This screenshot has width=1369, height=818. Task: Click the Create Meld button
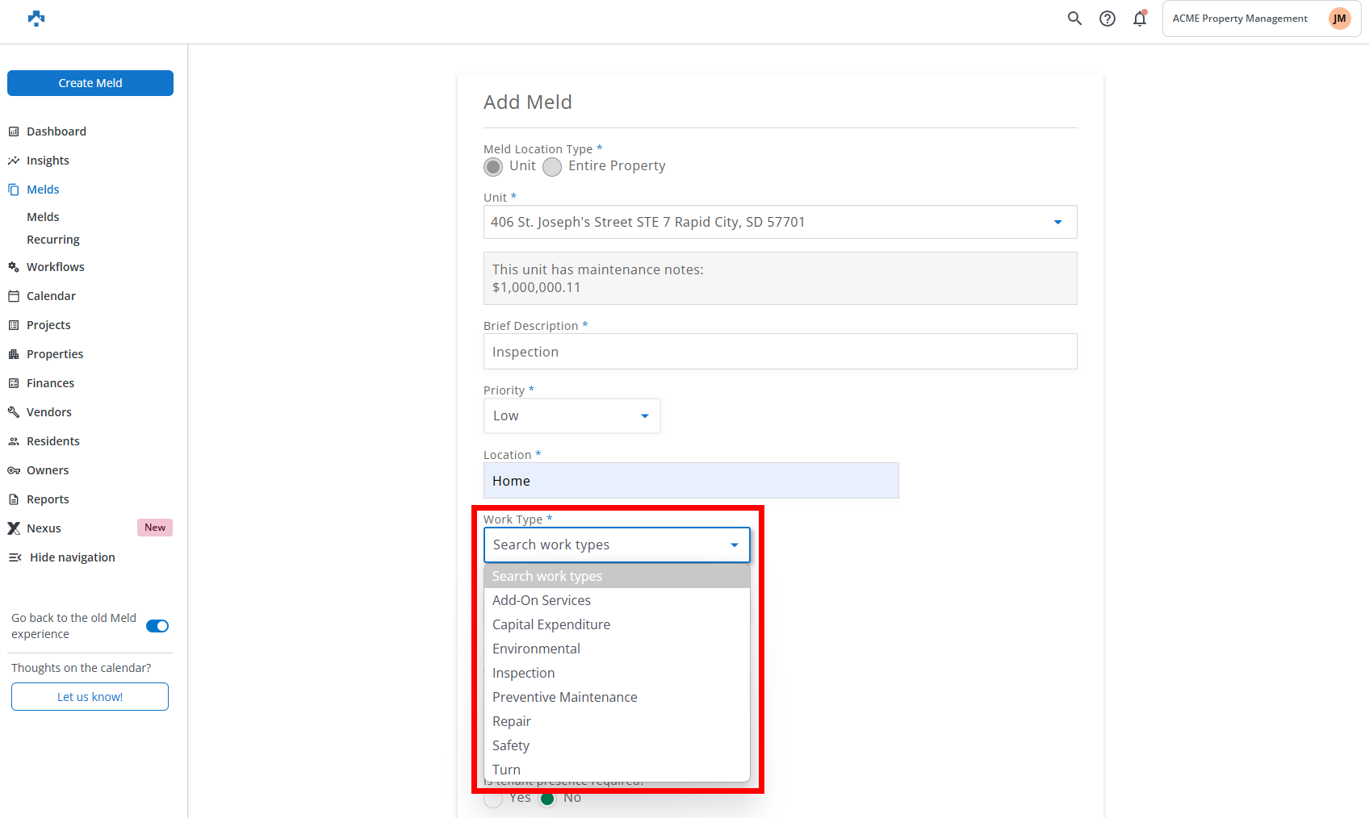(x=90, y=83)
